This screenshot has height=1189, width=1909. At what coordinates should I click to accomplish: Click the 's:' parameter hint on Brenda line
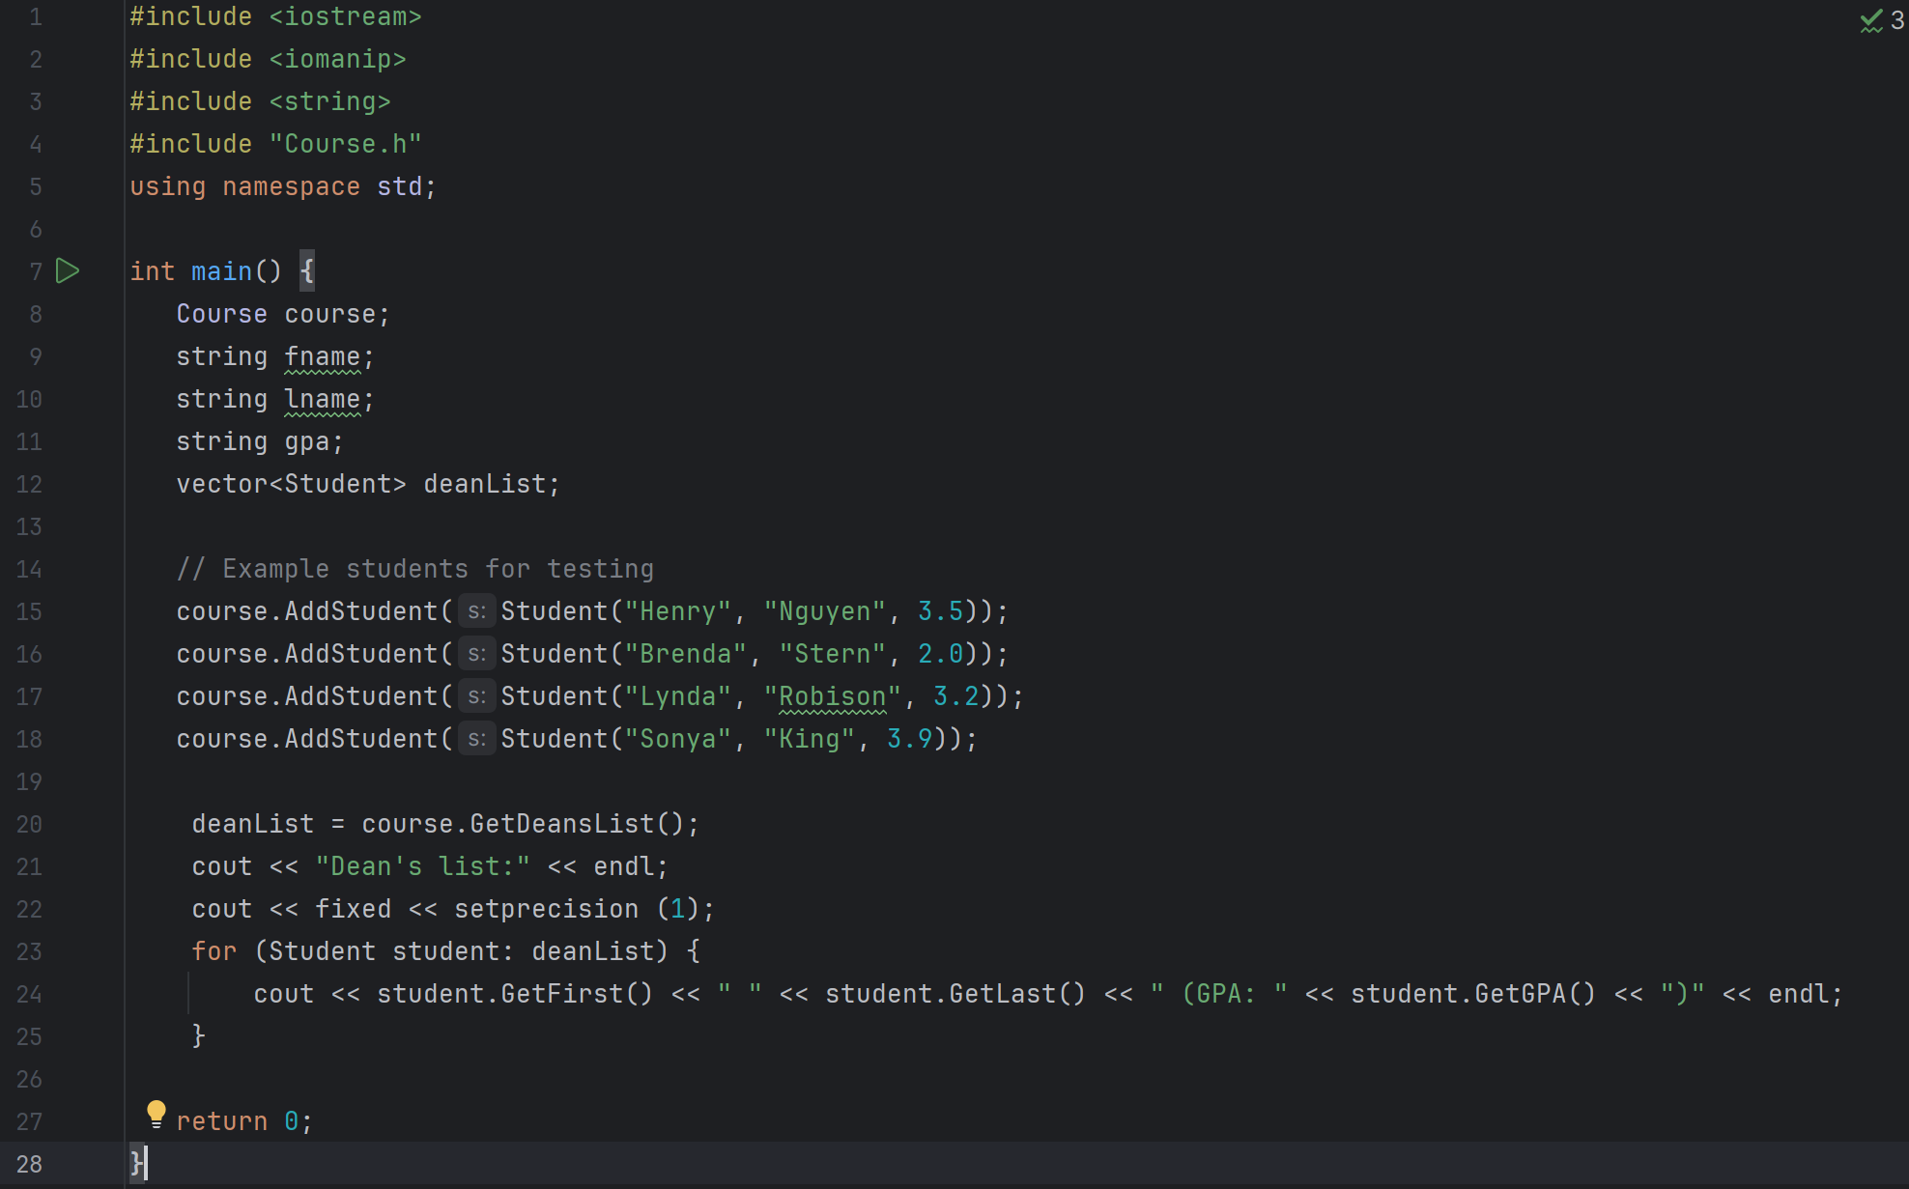[476, 654]
